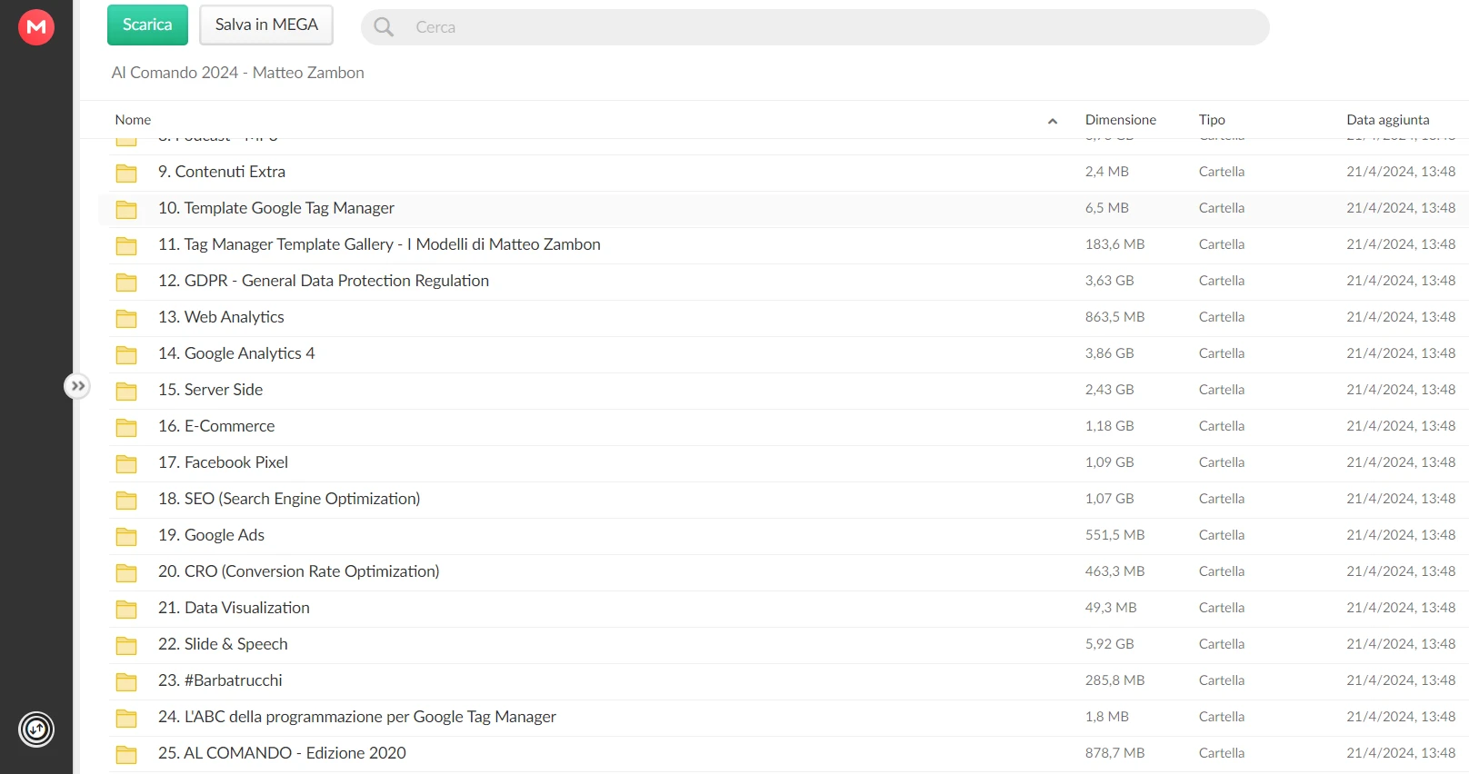Sort by the Nome column header

click(133, 120)
